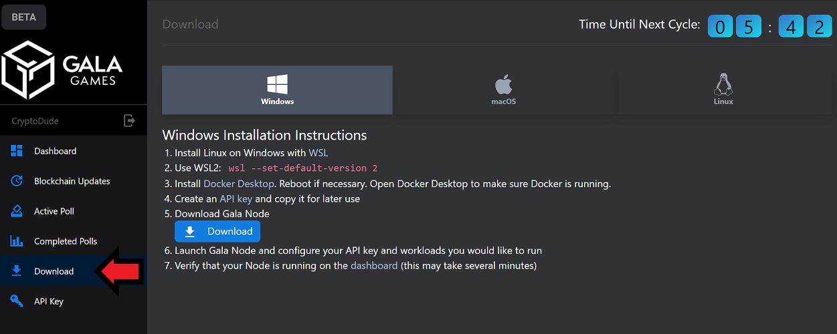Click the Gala Games cube logo
Screen dimensions: 837x334
pyautogui.click(x=29, y=69)
